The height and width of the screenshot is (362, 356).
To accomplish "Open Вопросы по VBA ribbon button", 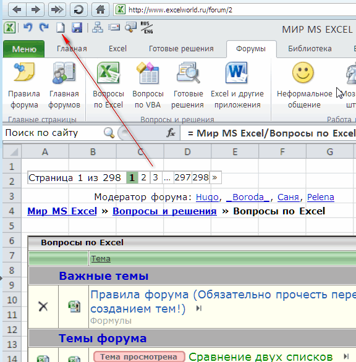I will (x=148, y=85).
